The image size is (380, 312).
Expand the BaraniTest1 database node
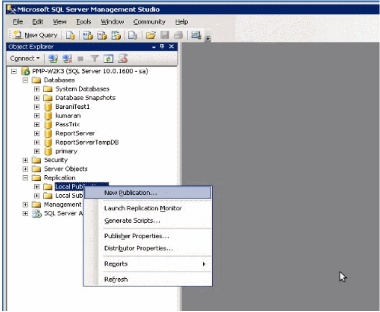pyautogui.click(x=37, y=107)
